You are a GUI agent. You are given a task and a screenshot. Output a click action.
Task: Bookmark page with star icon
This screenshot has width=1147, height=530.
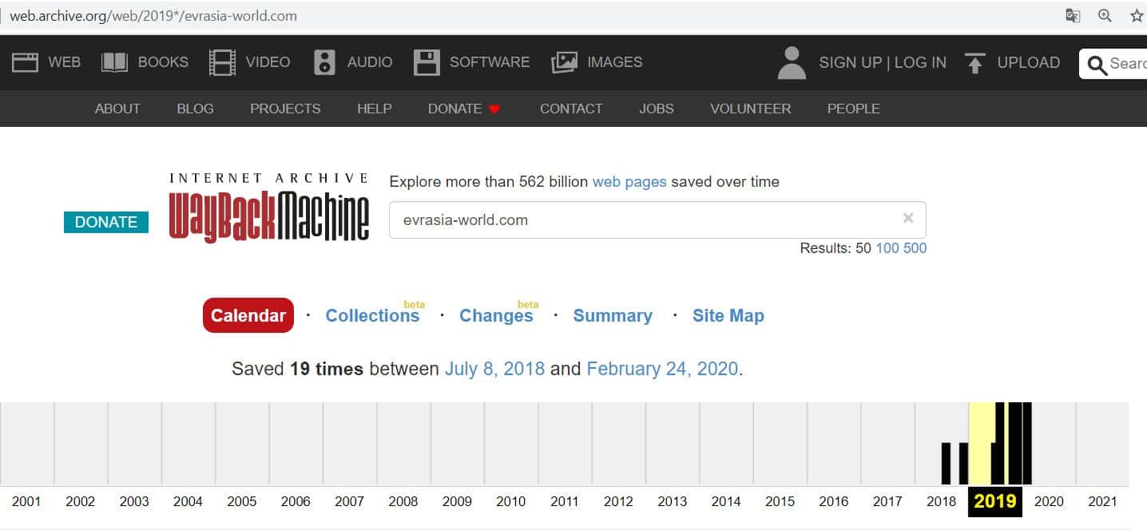[1137, 16]
